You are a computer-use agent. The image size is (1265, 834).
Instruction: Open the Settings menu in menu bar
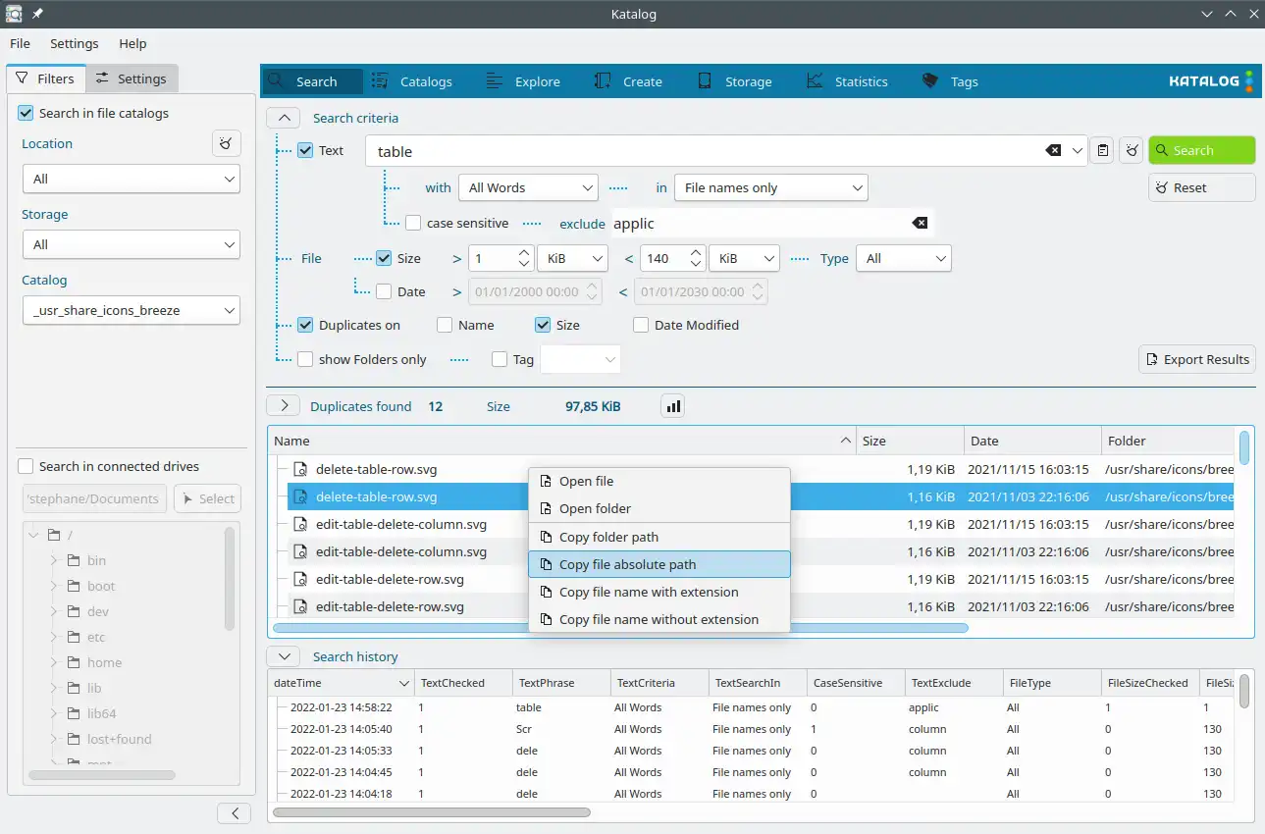[74, 43]
